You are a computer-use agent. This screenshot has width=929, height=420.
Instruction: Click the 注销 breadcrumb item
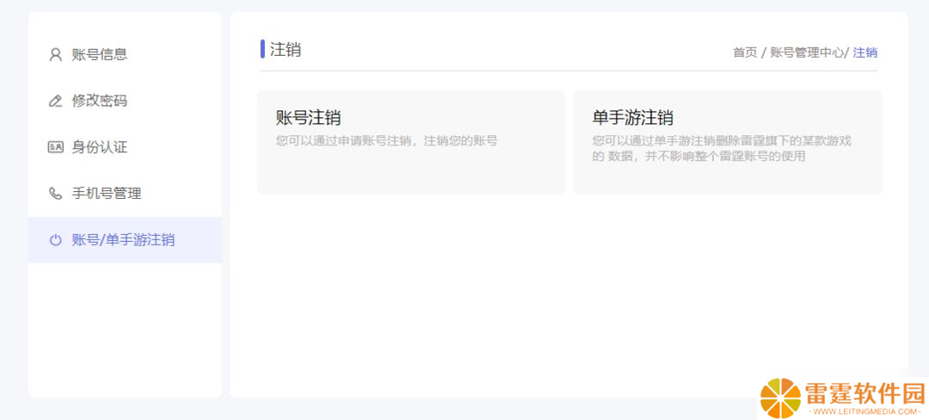point(865,52)
